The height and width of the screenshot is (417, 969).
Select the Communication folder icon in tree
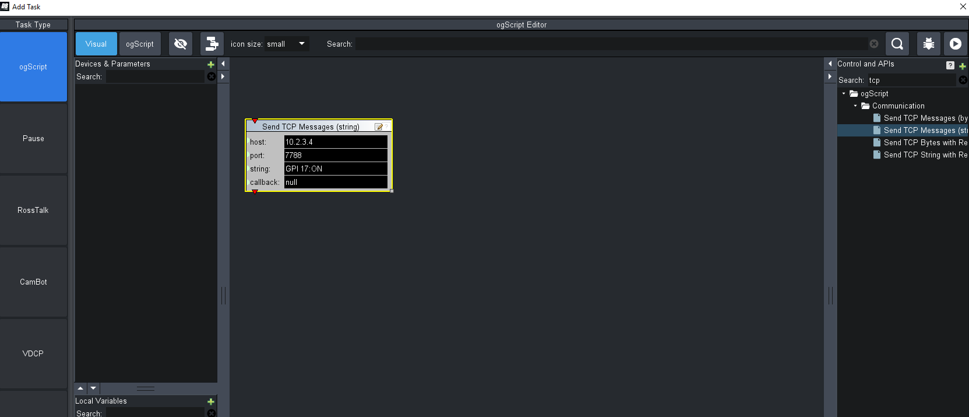[865, 106]
